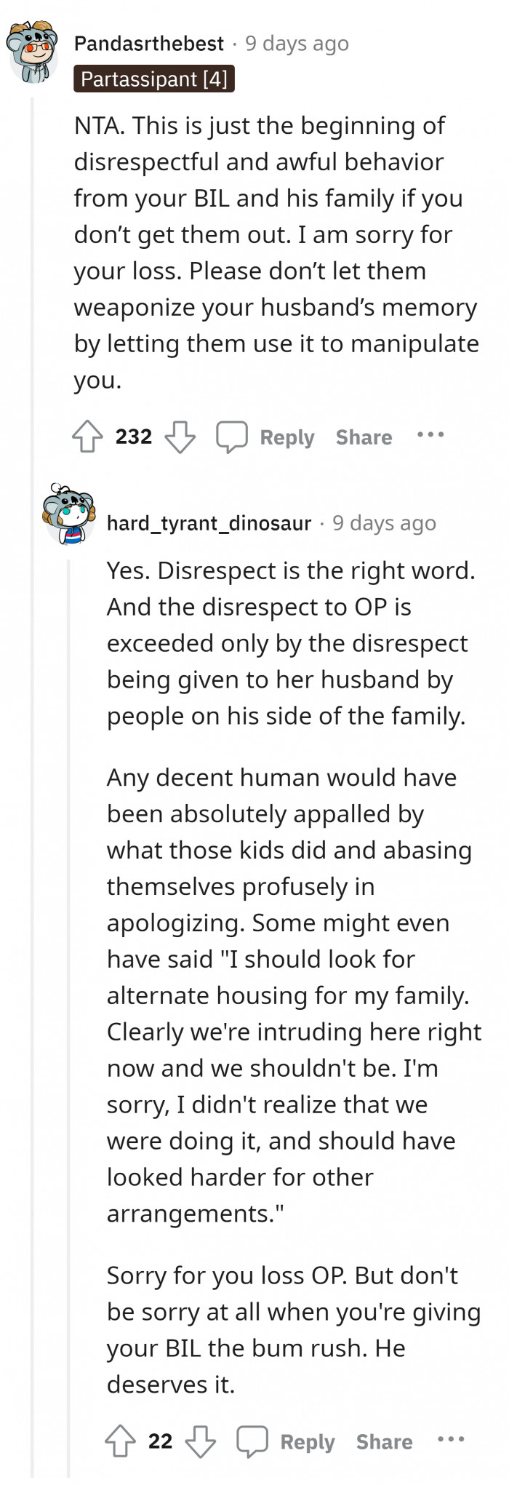509x1485 pixels.
Task: Upvote the Pandasrthebest comment
Action: tap(87, 437)
